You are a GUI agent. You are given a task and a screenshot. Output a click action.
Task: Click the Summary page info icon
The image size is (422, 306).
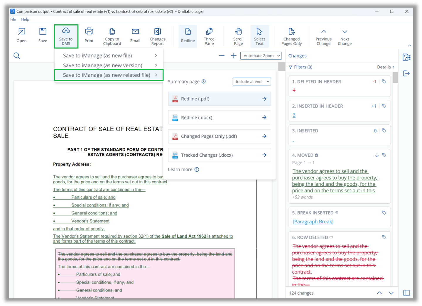point(204,82)
